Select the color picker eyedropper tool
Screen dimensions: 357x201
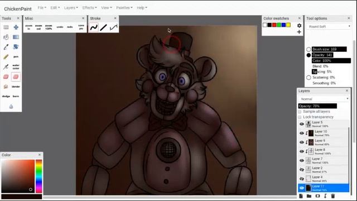(6, 47)
